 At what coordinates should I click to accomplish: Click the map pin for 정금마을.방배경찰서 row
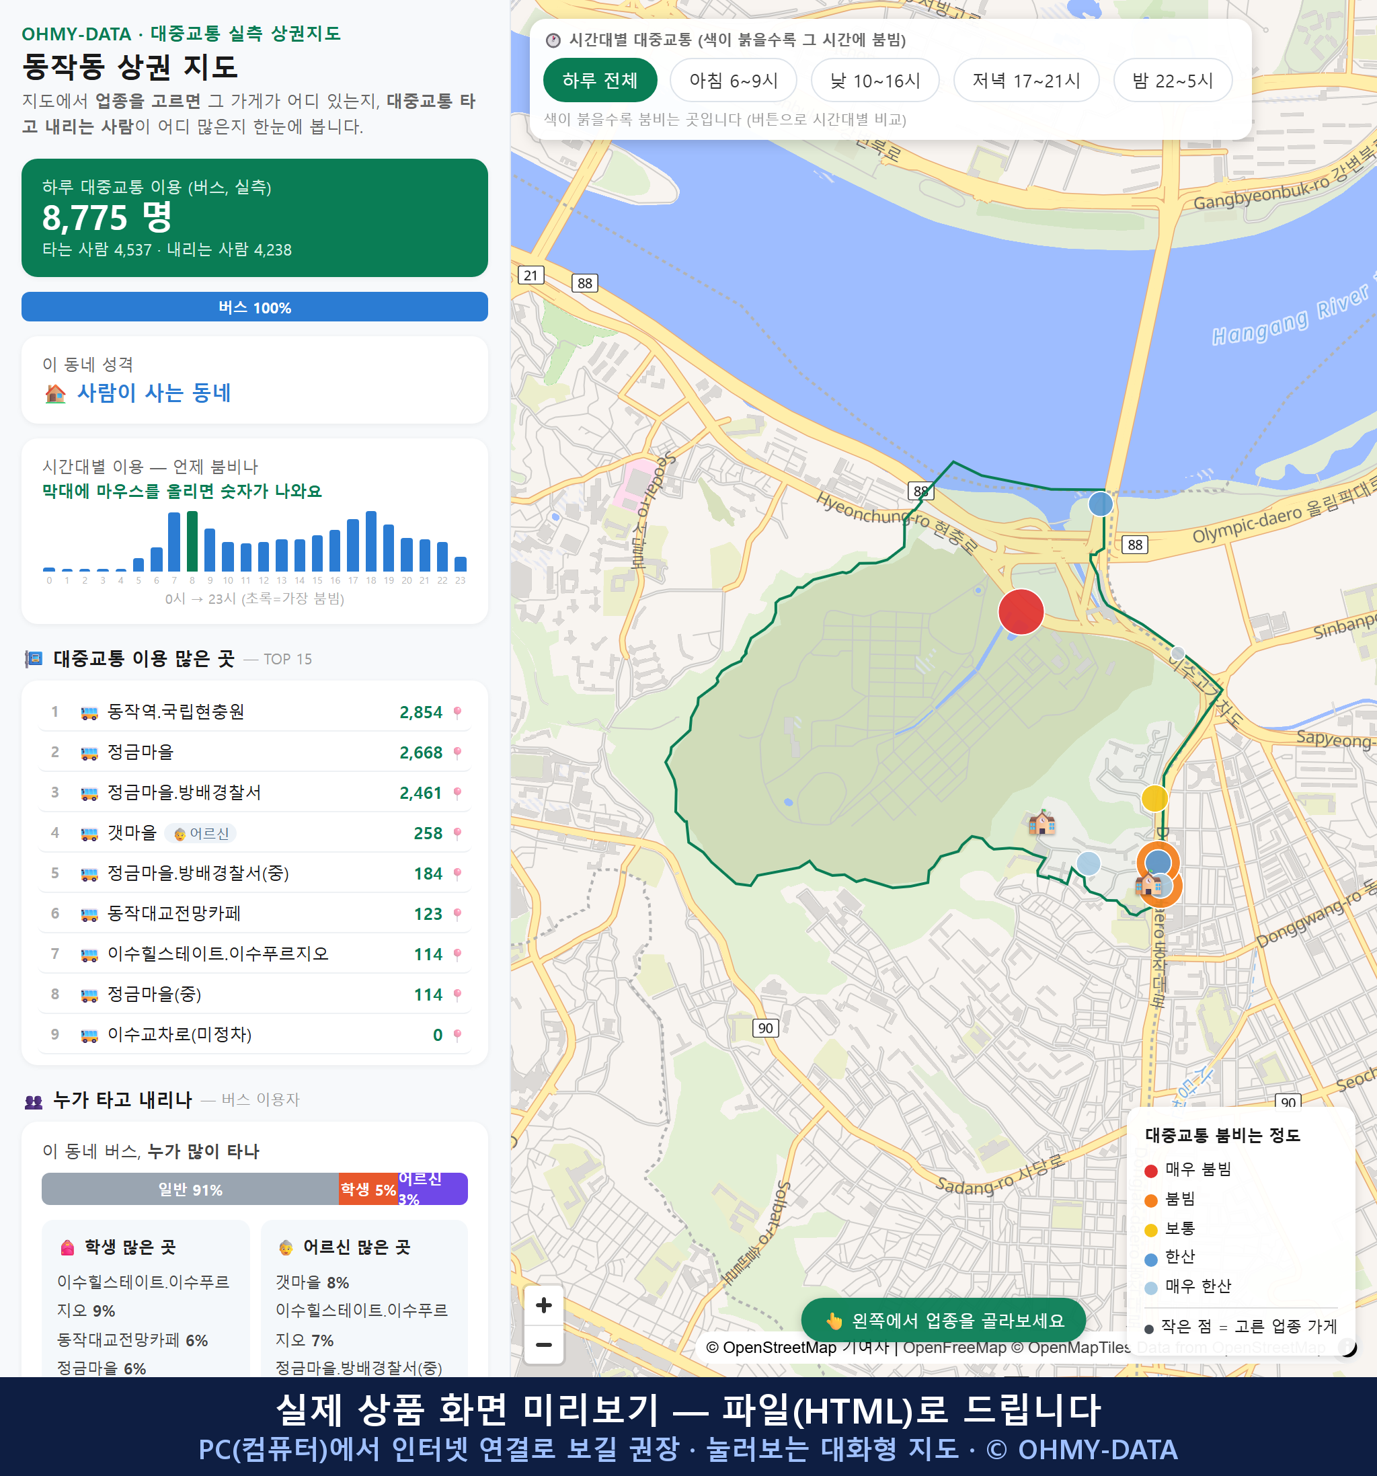457,793
